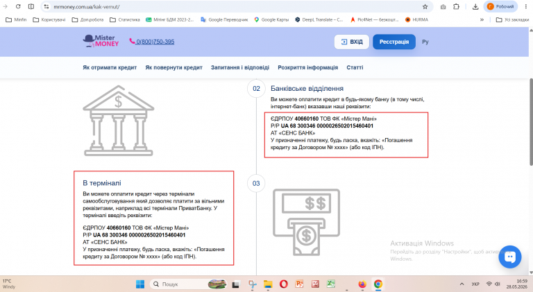The image size is (533, 292).
Task: Reload the page with the refresh icon
Action: click(18, 6)
